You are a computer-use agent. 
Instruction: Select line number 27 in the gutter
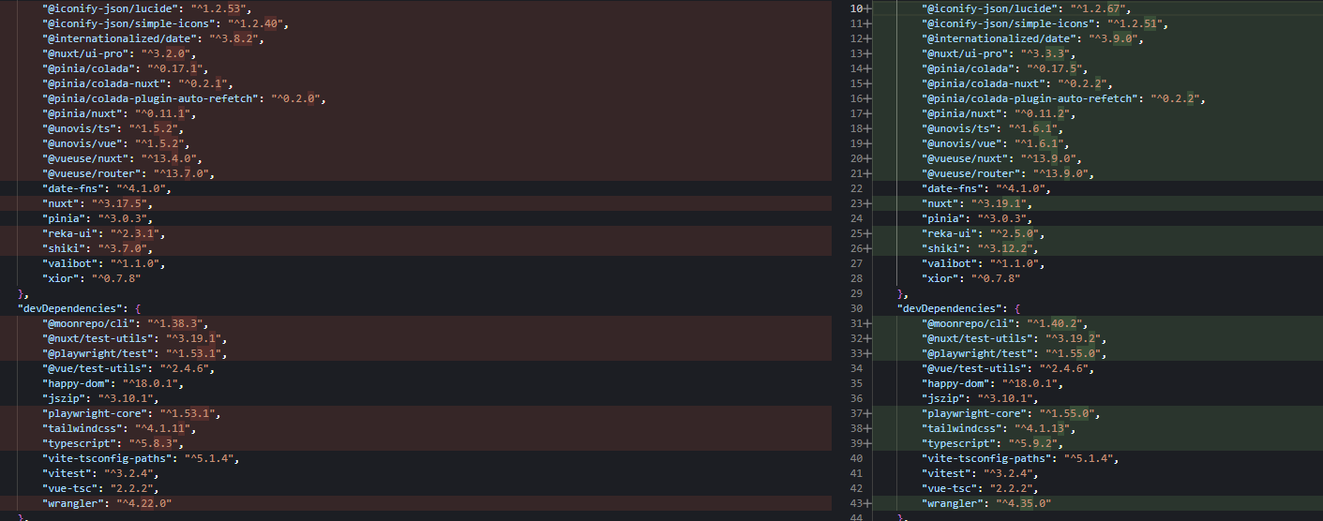point(855,263)
